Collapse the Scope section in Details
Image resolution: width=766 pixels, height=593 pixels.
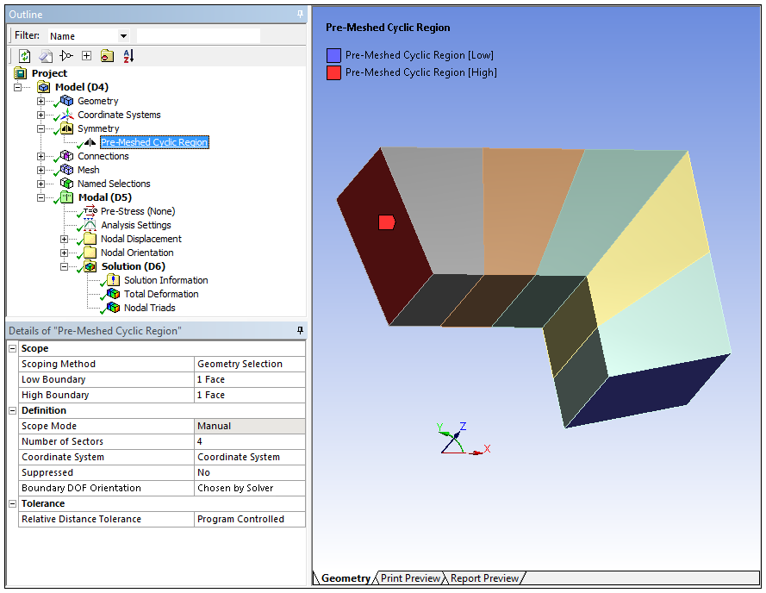point(13,348)
